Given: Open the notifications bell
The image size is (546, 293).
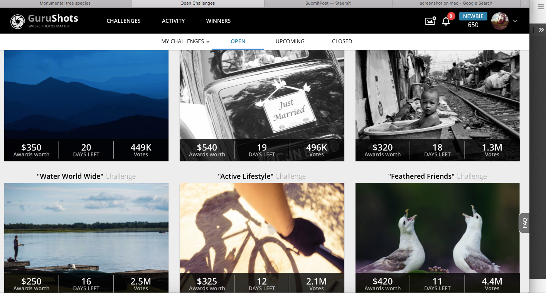Looking at the screenshot, I should coord(446,21).
